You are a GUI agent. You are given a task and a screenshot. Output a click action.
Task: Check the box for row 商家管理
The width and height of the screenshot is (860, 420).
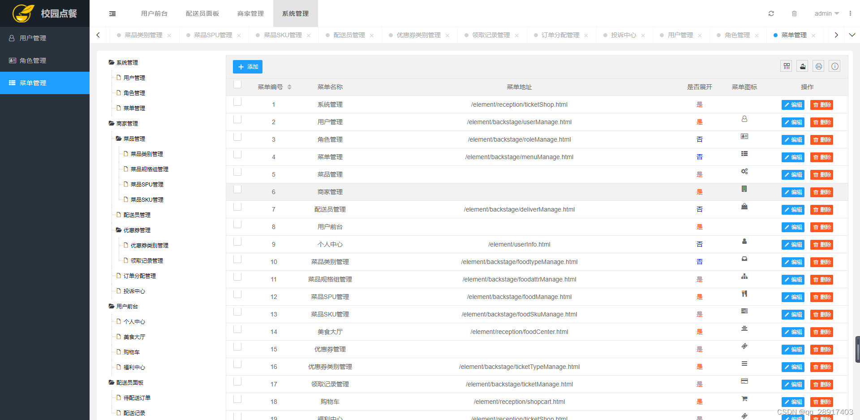pos(237,189)
